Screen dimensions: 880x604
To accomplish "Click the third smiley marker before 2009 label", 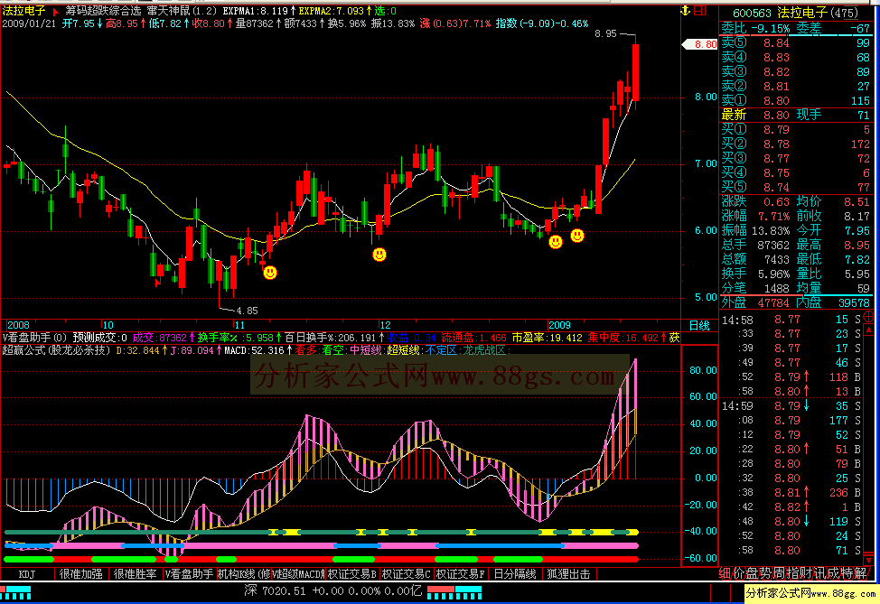I will click(556, 242).
